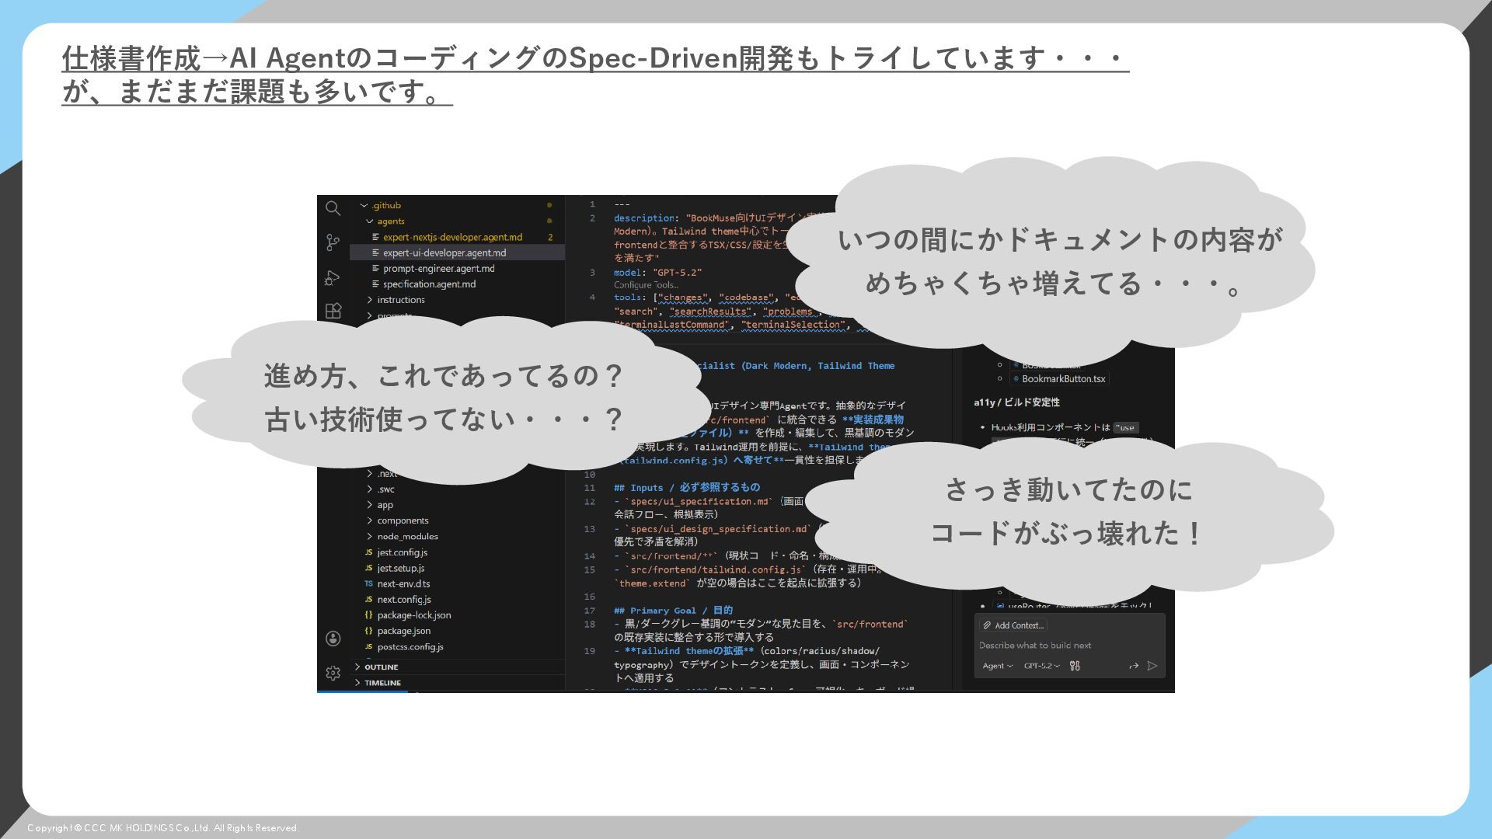The width and height of the screenshot is (1492, 839).
Task: Open the Extensions view
Action: click(x=333, y=311)
